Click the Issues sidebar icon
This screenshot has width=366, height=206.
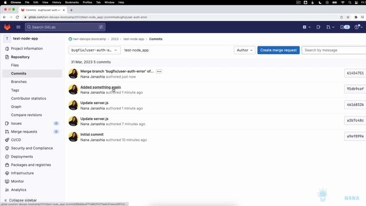(x=7, y=124)
